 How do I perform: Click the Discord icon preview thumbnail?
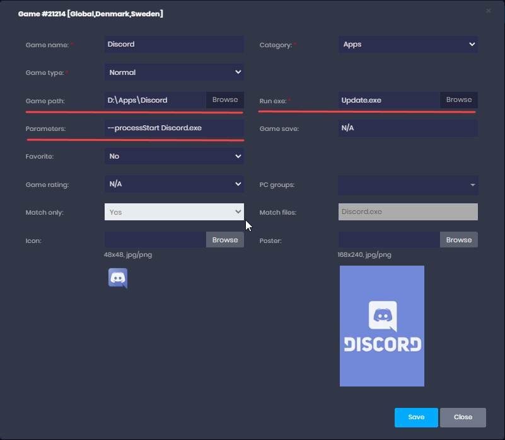pos(118,278)
